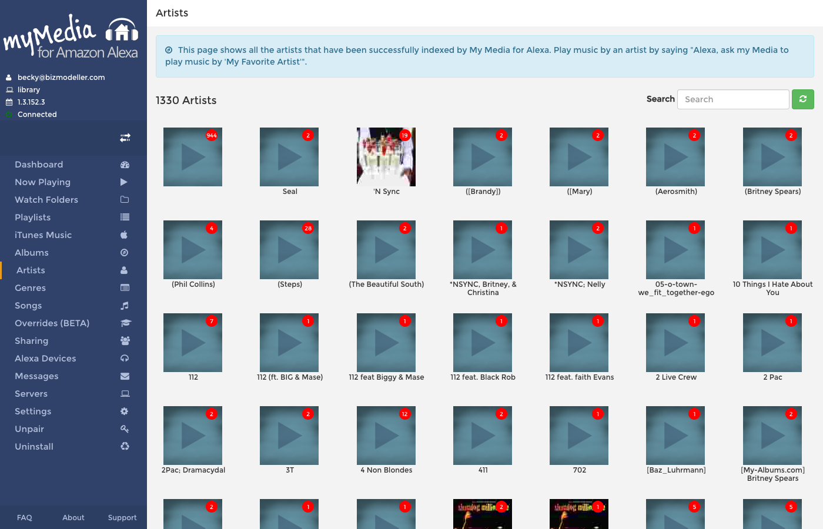This screenshot has width=823, height=529.
Task: Click the About footer link
Action: 73,518
